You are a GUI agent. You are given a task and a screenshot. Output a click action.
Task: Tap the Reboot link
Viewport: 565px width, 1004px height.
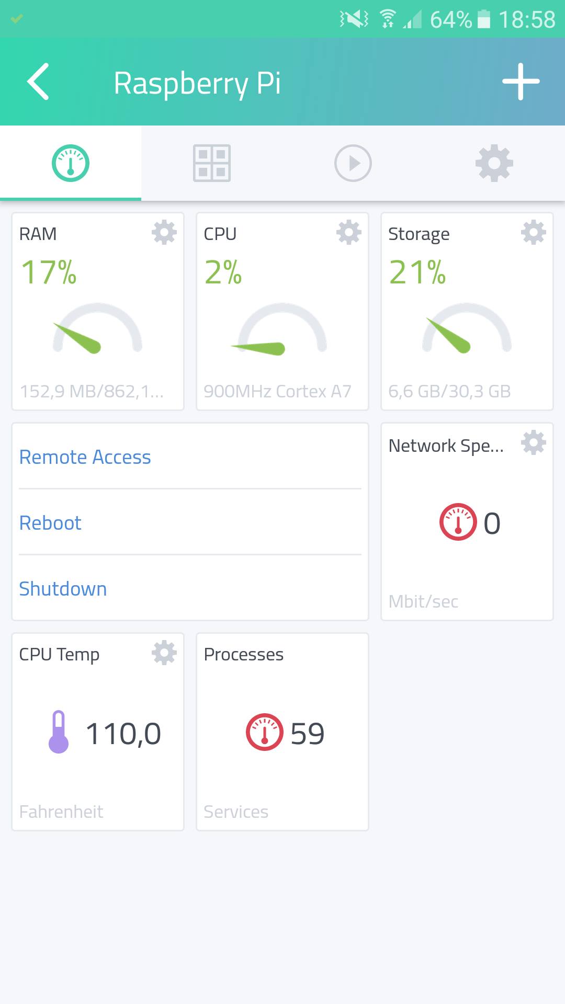(50, 523)
